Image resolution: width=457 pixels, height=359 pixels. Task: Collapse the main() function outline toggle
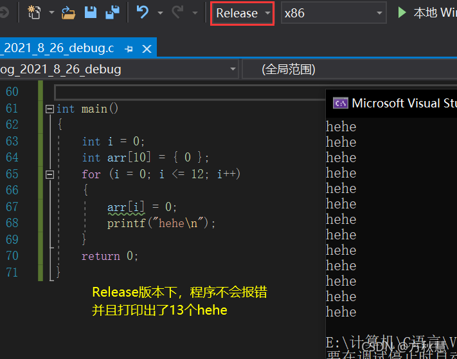pyautogui.click(x=50, y=109)
